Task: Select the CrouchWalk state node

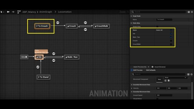Action: (102, 26)
